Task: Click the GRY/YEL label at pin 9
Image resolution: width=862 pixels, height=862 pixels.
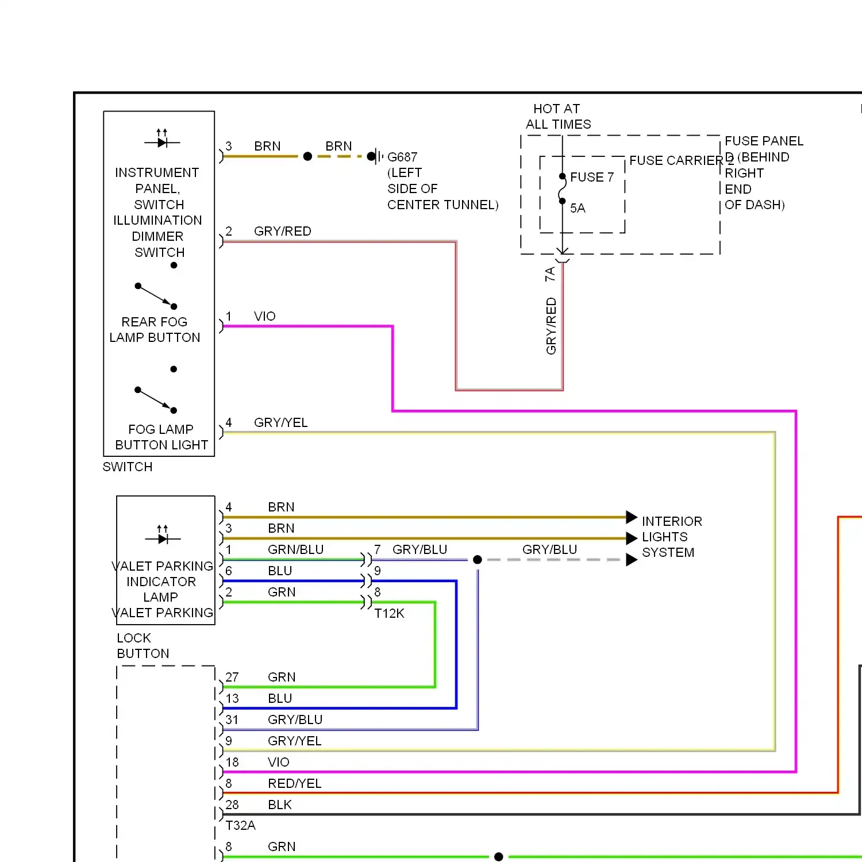Action: click(x=295, y=741)
